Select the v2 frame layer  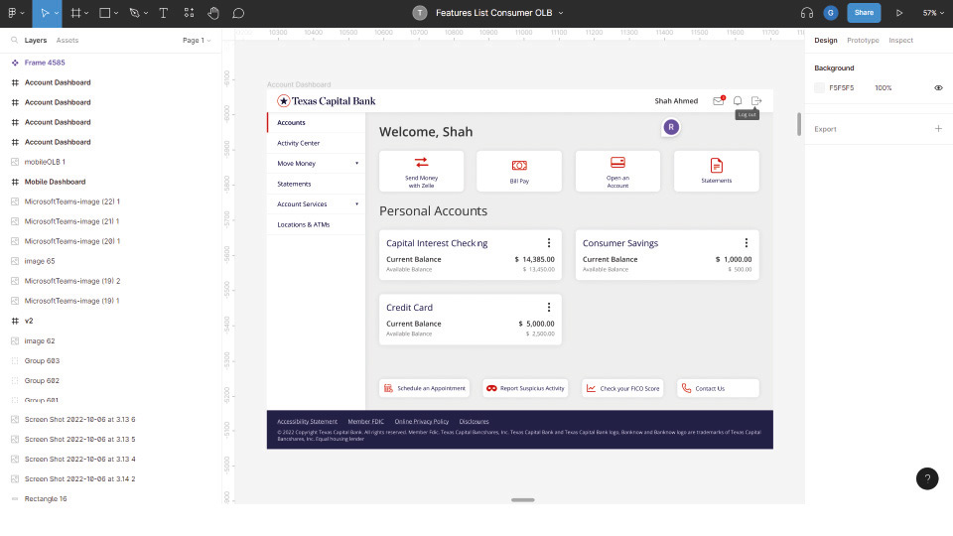pos(110,321)
